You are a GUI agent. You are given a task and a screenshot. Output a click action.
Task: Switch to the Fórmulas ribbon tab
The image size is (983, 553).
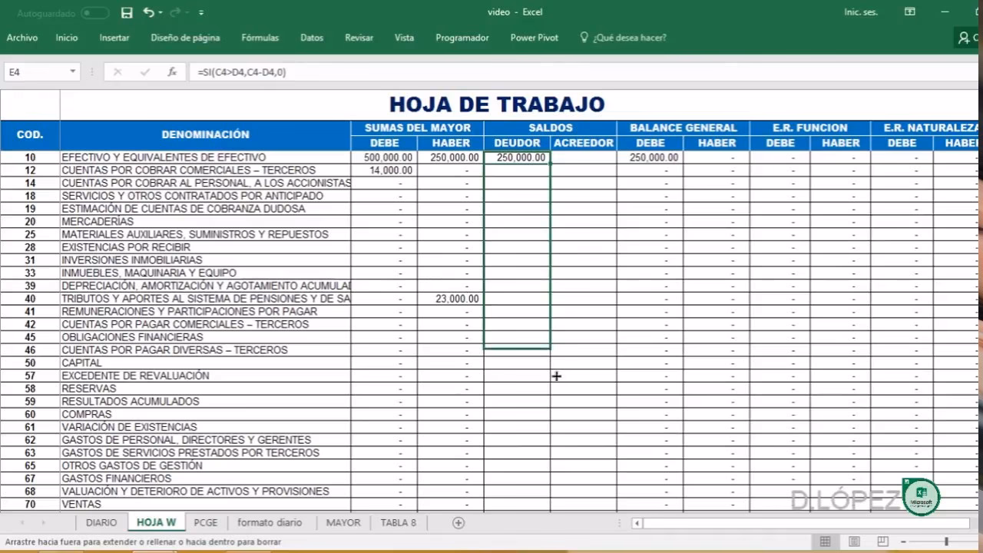click(260, 38)
